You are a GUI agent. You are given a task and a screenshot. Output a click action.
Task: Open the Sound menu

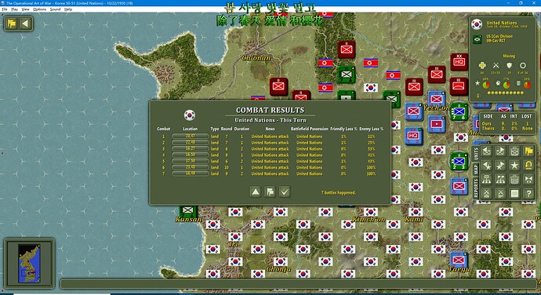(x=55, y=9)
